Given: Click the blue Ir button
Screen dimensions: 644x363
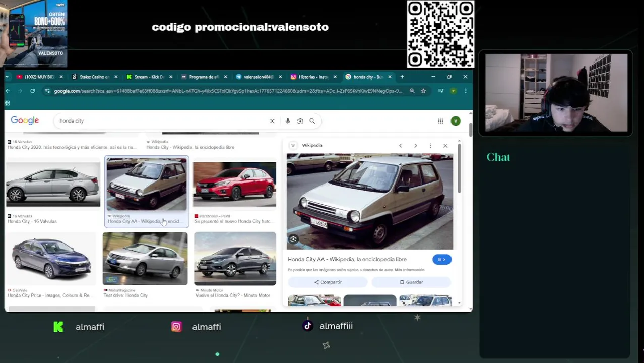Looking at the screenshot, I should 442,259.
